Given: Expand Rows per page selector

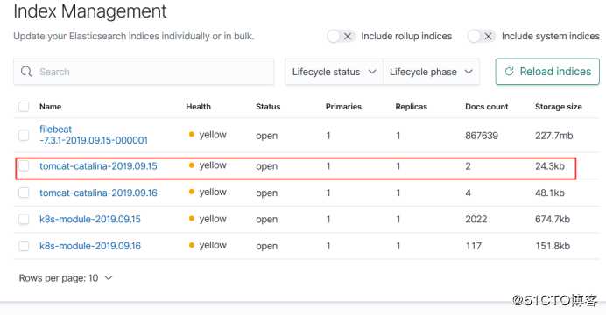Looking at the screenshot, I should [66, 278].
